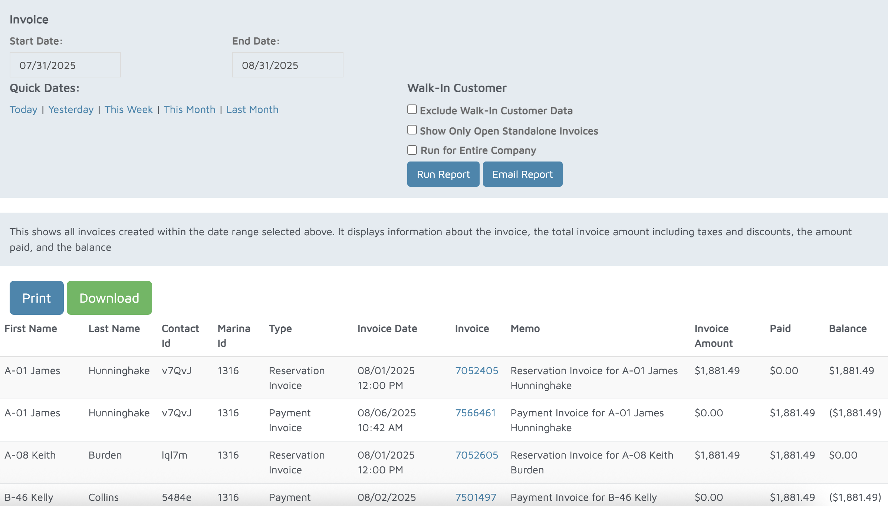Choose the Yesterday quick date

(x=71, y=110)
